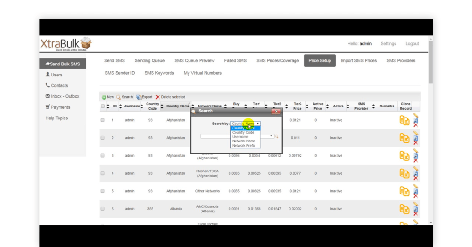Switch to the SMS Providers tab
Viewport: 472px width, 247px height.
[401, 61]
